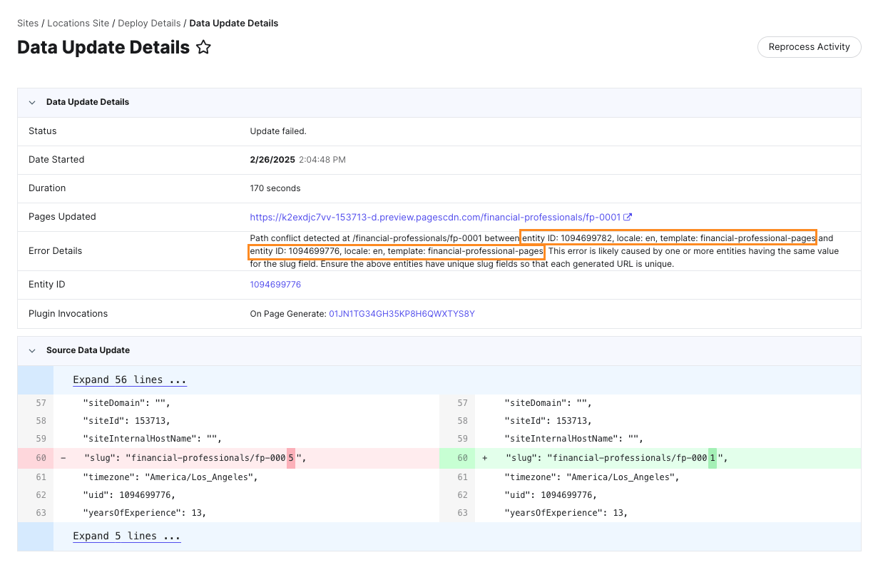The width and height of the screenshot is (883, 570).
Task: Click the Data Update Details page heading
Action: point(103,48)
